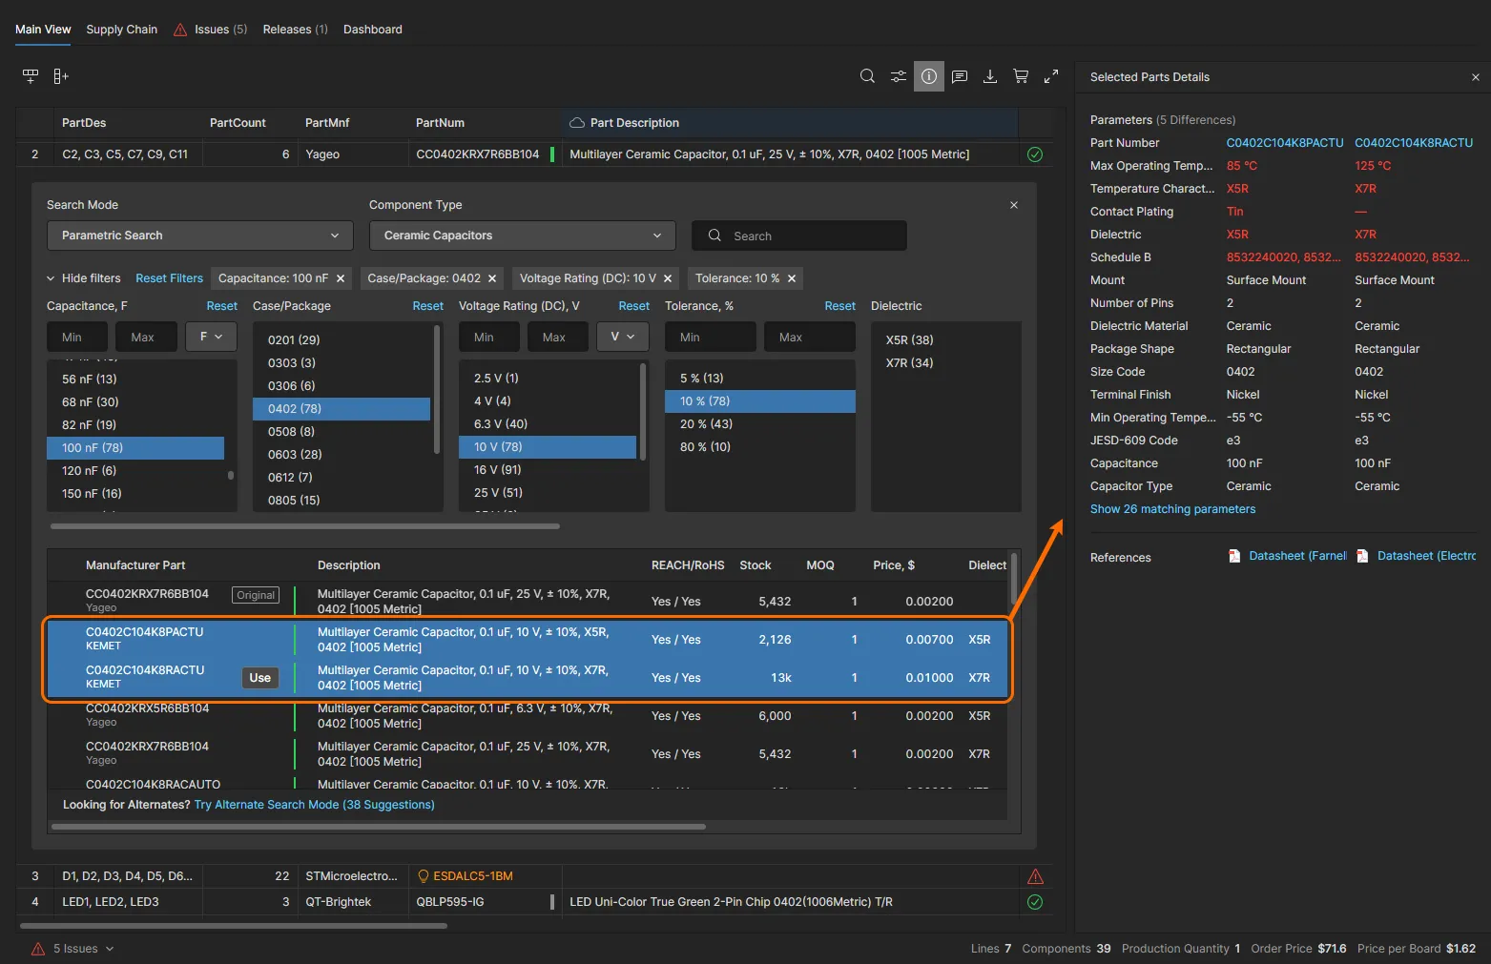Click the magnifier search icon in toolbar
The image size is (1491, 964).
click(867, 76)
